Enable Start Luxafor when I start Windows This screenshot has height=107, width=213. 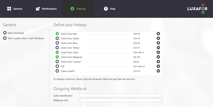[5, 38]
